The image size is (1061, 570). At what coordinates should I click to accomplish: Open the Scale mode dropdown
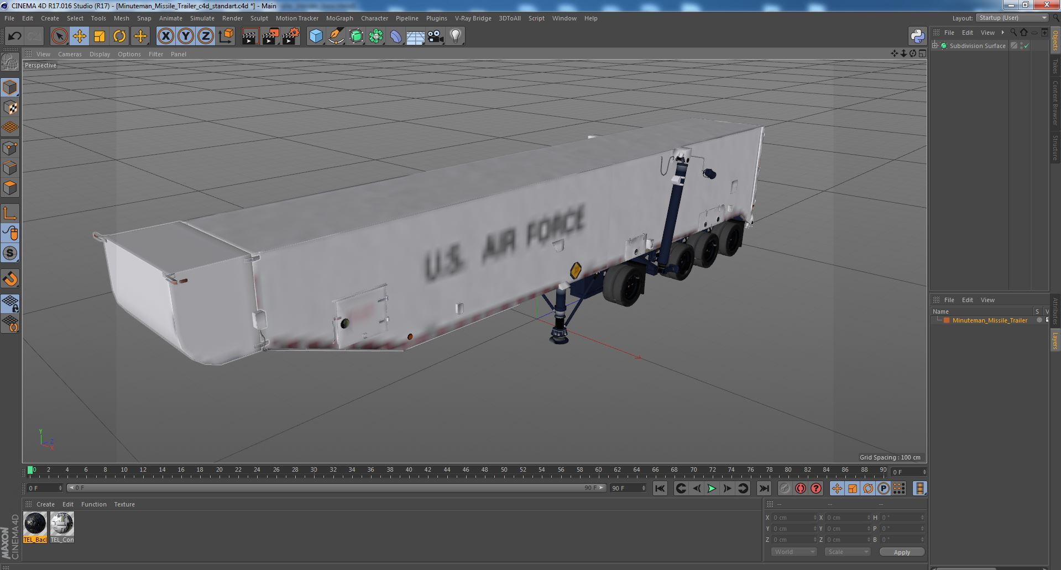[847, 552]
